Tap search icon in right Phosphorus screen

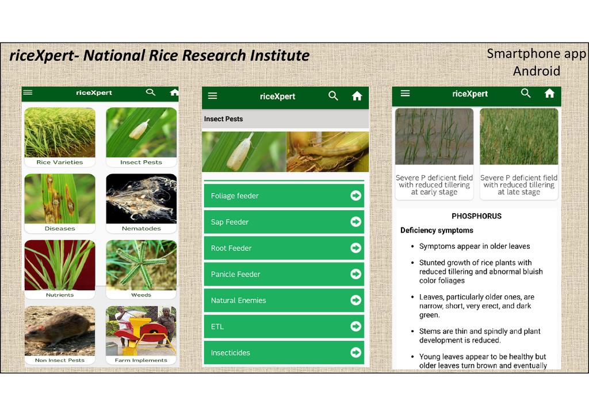point(526,93)
